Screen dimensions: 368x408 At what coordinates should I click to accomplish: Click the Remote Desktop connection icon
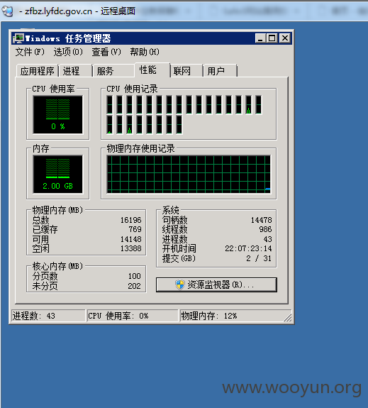7,11
